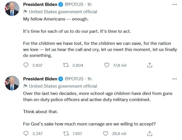Open more options for the first tweet
The width and height of the screenshot is (182, 140).
click(x=174, y=5)
